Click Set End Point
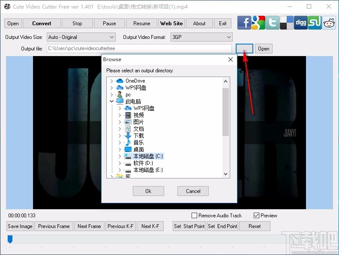 click(x=222, y=226)
